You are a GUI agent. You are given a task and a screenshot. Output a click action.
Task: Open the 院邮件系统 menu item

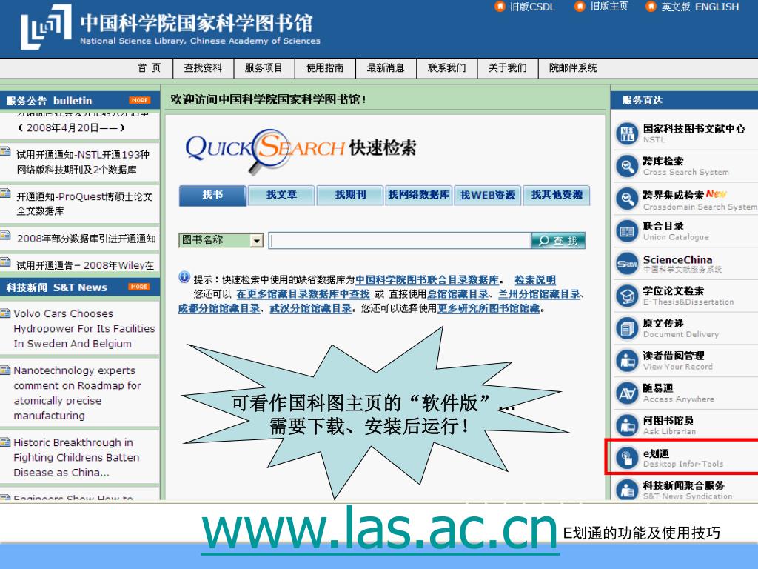point(574,67)
